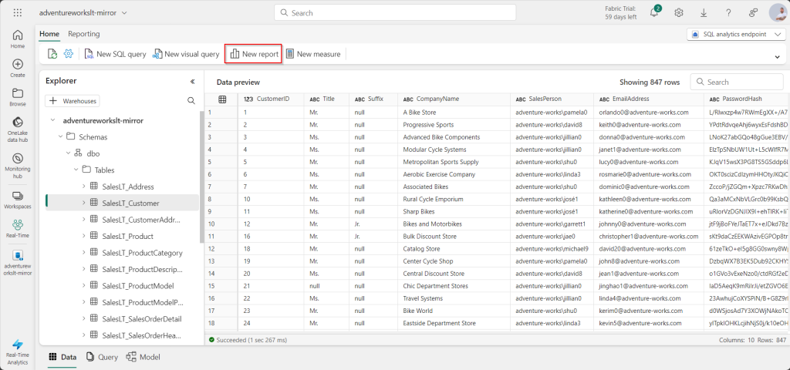790x370 pixels.
Task: Expand the ribbon chevron at right
Action: click(777, 57)
